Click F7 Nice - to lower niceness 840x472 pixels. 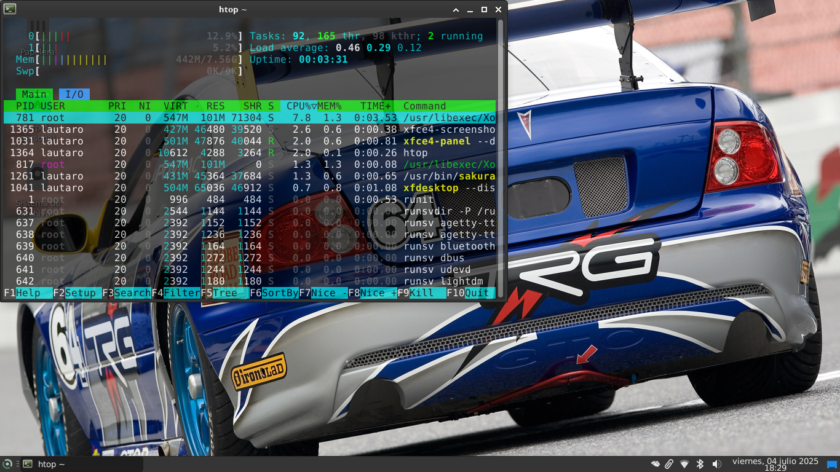point(323,293)
